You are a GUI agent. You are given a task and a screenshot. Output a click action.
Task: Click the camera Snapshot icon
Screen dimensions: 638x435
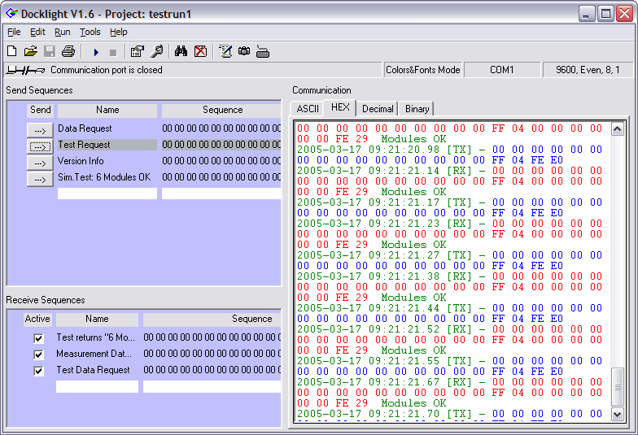point(244,51)
